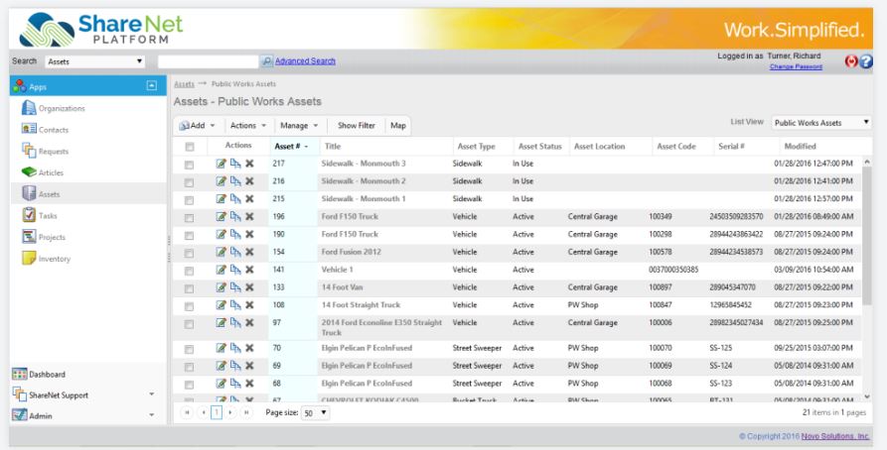Go to the next page arrow
The image size is (887, 450).
point(230,412)
